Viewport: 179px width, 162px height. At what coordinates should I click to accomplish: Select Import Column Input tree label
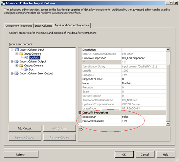[x=32, y=50]
